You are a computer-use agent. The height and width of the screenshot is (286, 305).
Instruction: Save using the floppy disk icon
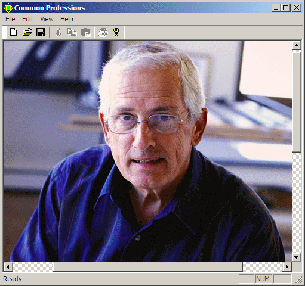tap(41, 32)
